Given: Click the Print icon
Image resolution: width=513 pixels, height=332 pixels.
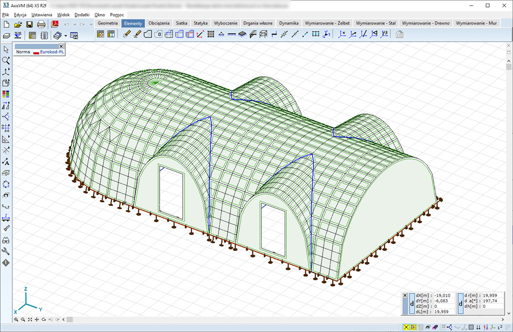Looking at the screenshot, I should tap(41, 24).
